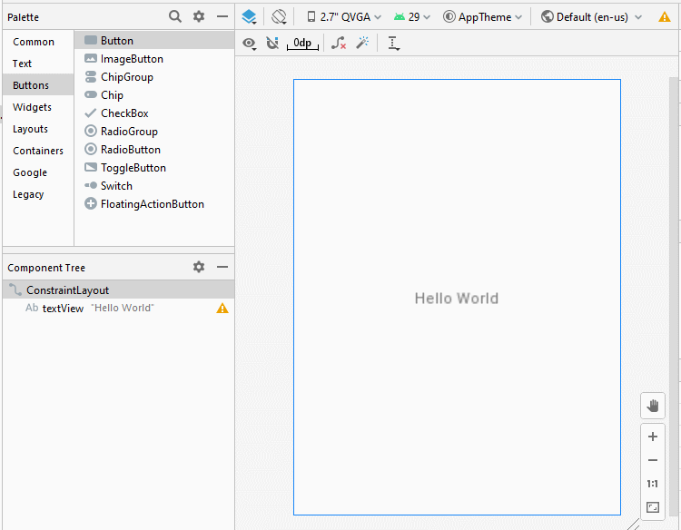Open the 2.7" QVGA device dropdown
681x530 pixels.
[x=344, y=17]
